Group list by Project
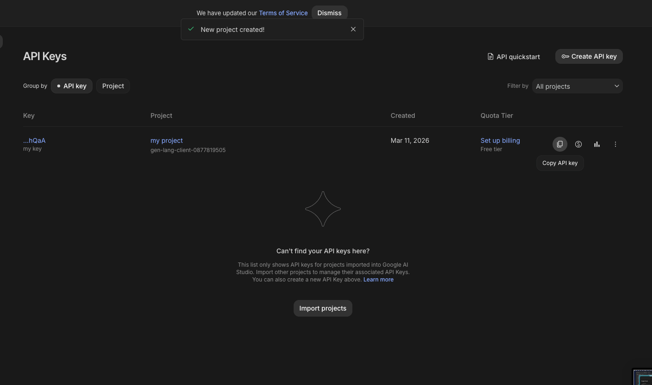 tap(113, 86)
